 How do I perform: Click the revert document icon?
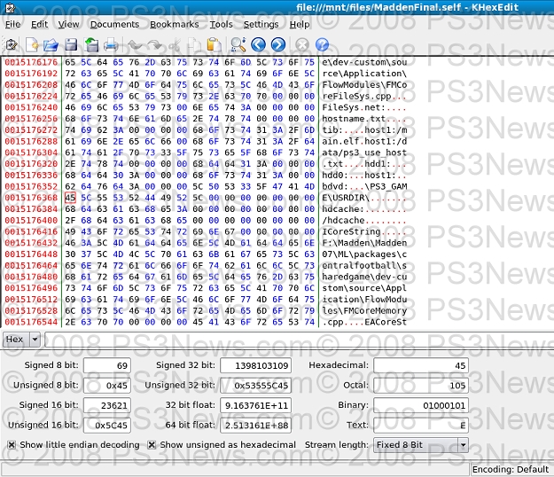(x=91, y=45)
